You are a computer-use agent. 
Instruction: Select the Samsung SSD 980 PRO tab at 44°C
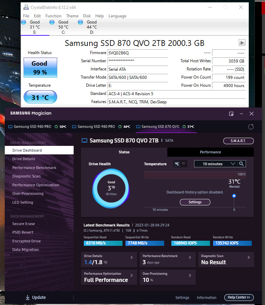click(x=101, y=126)
